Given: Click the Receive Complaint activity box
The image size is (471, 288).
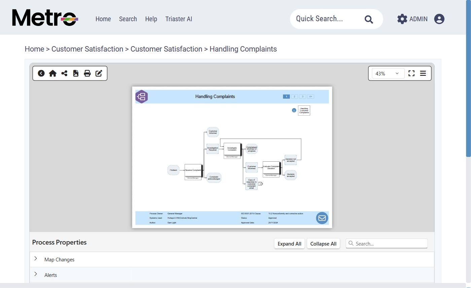Looking at the screenshot, I should tap(193, 170).
